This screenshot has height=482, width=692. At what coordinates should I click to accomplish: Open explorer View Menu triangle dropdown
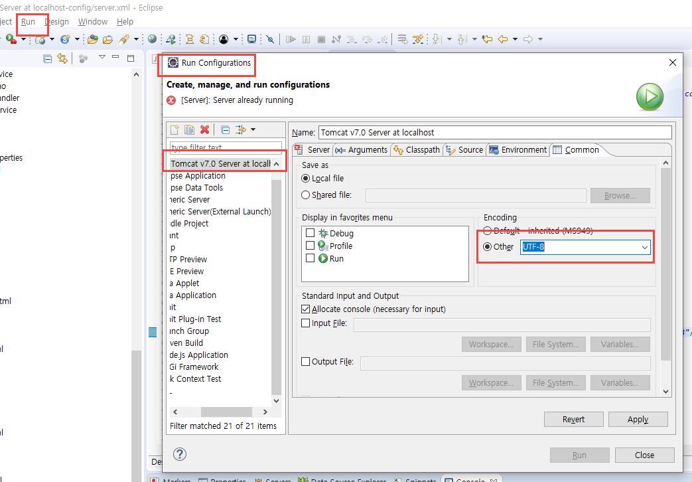(102, 57)
